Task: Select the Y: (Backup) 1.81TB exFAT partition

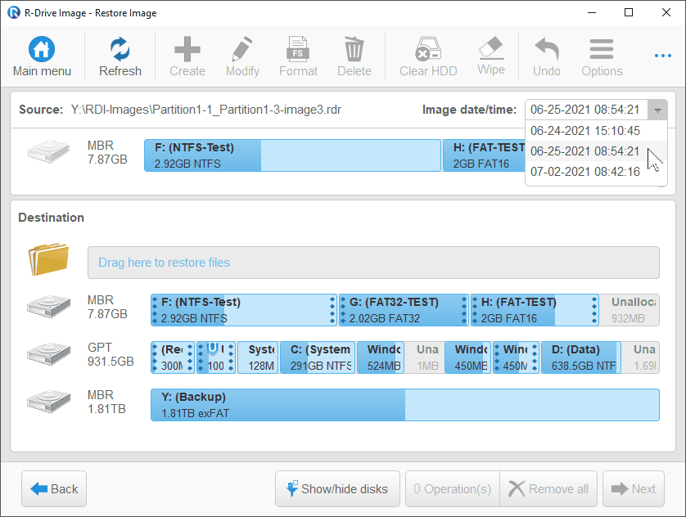Action: (x=404, y=405)
